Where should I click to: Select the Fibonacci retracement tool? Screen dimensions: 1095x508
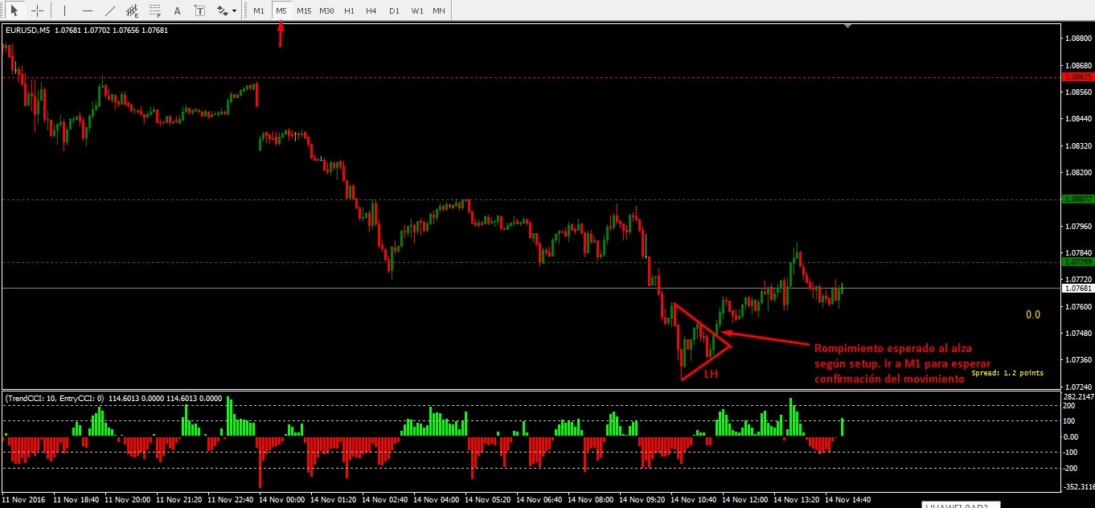(x=155, y=10)
